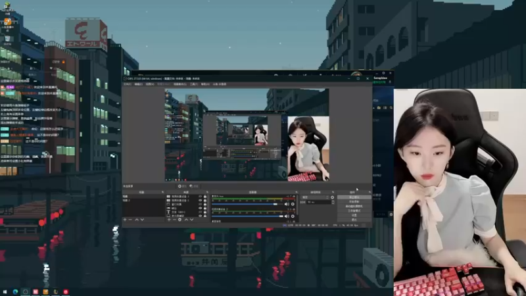Open transition properties gear icon
This screenshot has height=296, width=526.
pyautogui.click(x=333, y=197)
